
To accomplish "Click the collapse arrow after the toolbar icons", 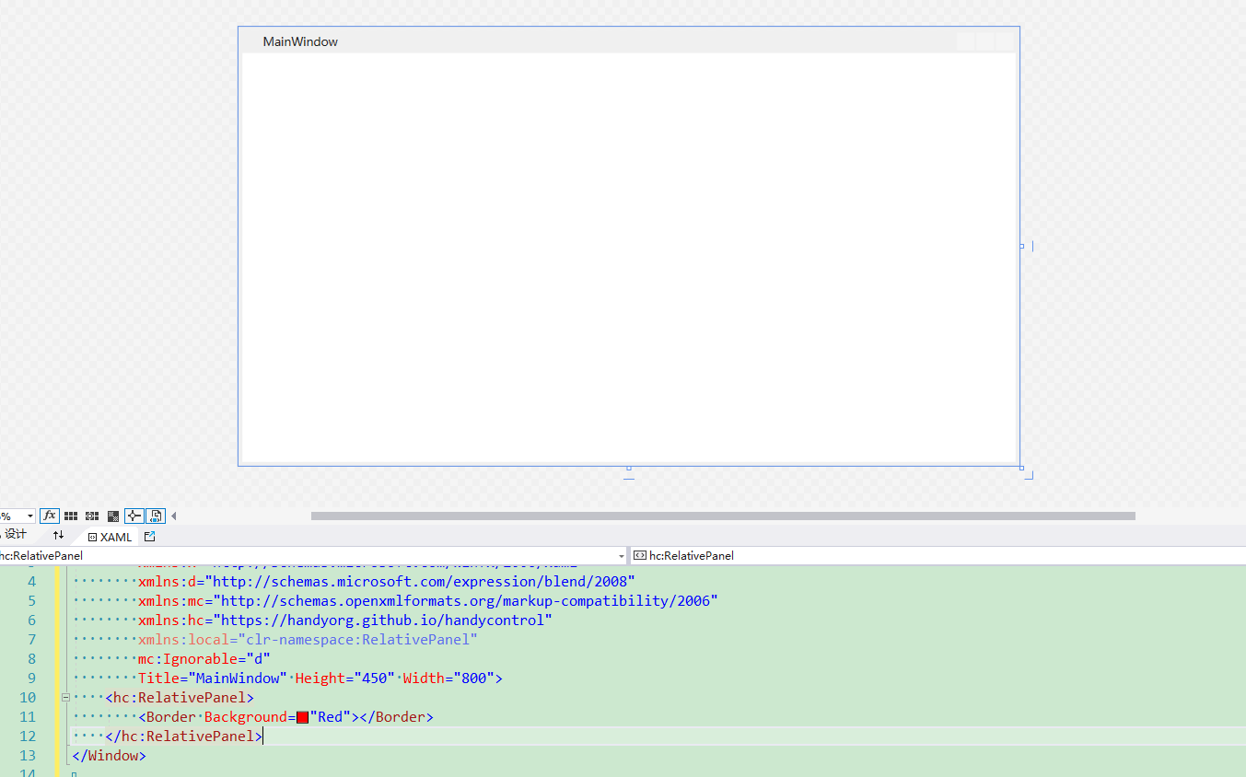I will pos(172,516).
